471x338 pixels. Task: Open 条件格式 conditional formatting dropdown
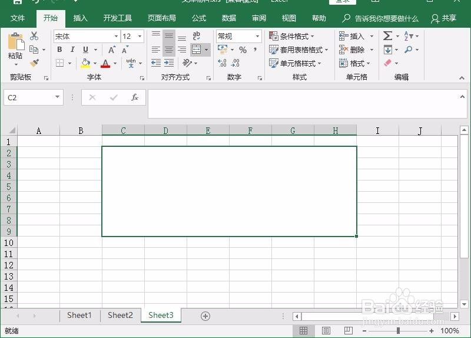point(291,37)
